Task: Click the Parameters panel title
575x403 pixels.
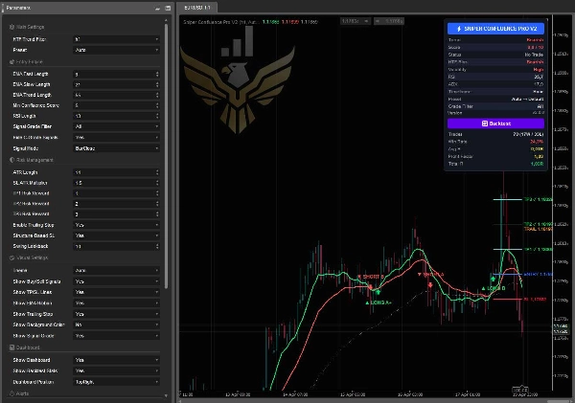Action: tap(18, 8)
